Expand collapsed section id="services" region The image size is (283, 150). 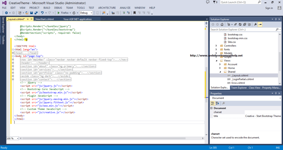[13, 69]
